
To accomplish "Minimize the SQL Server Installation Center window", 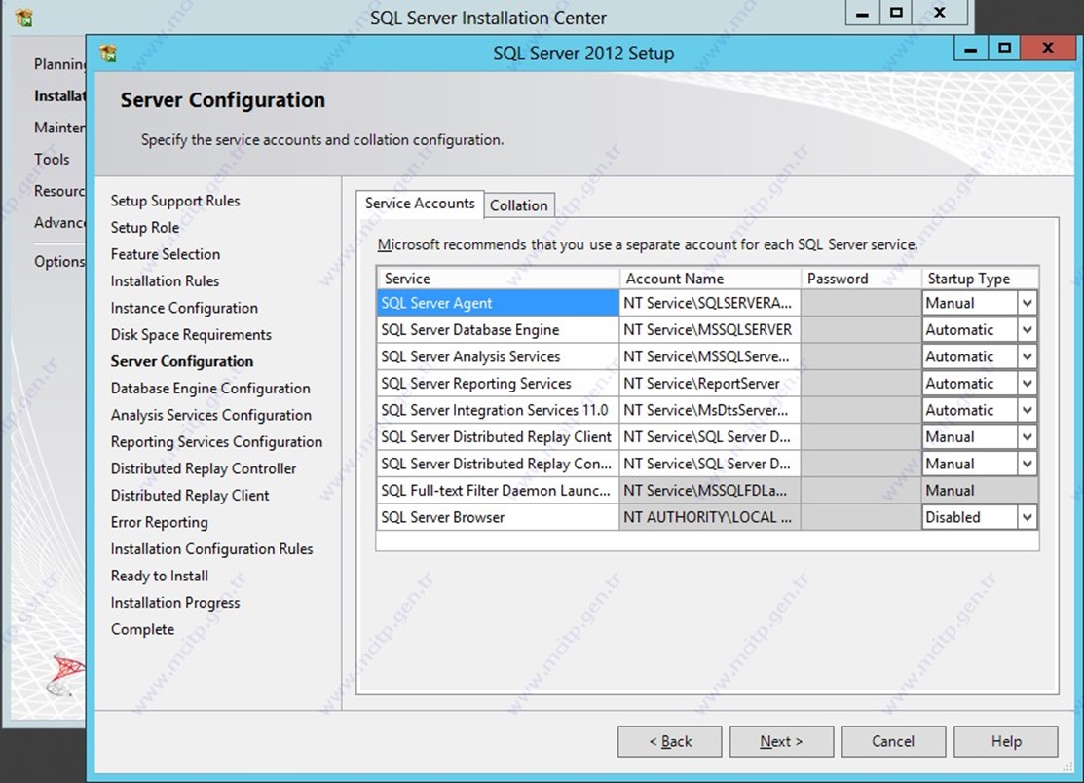I will (x=862, y=13).
